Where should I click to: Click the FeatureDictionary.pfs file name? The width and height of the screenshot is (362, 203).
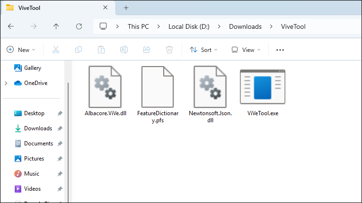tap(158, 117)
